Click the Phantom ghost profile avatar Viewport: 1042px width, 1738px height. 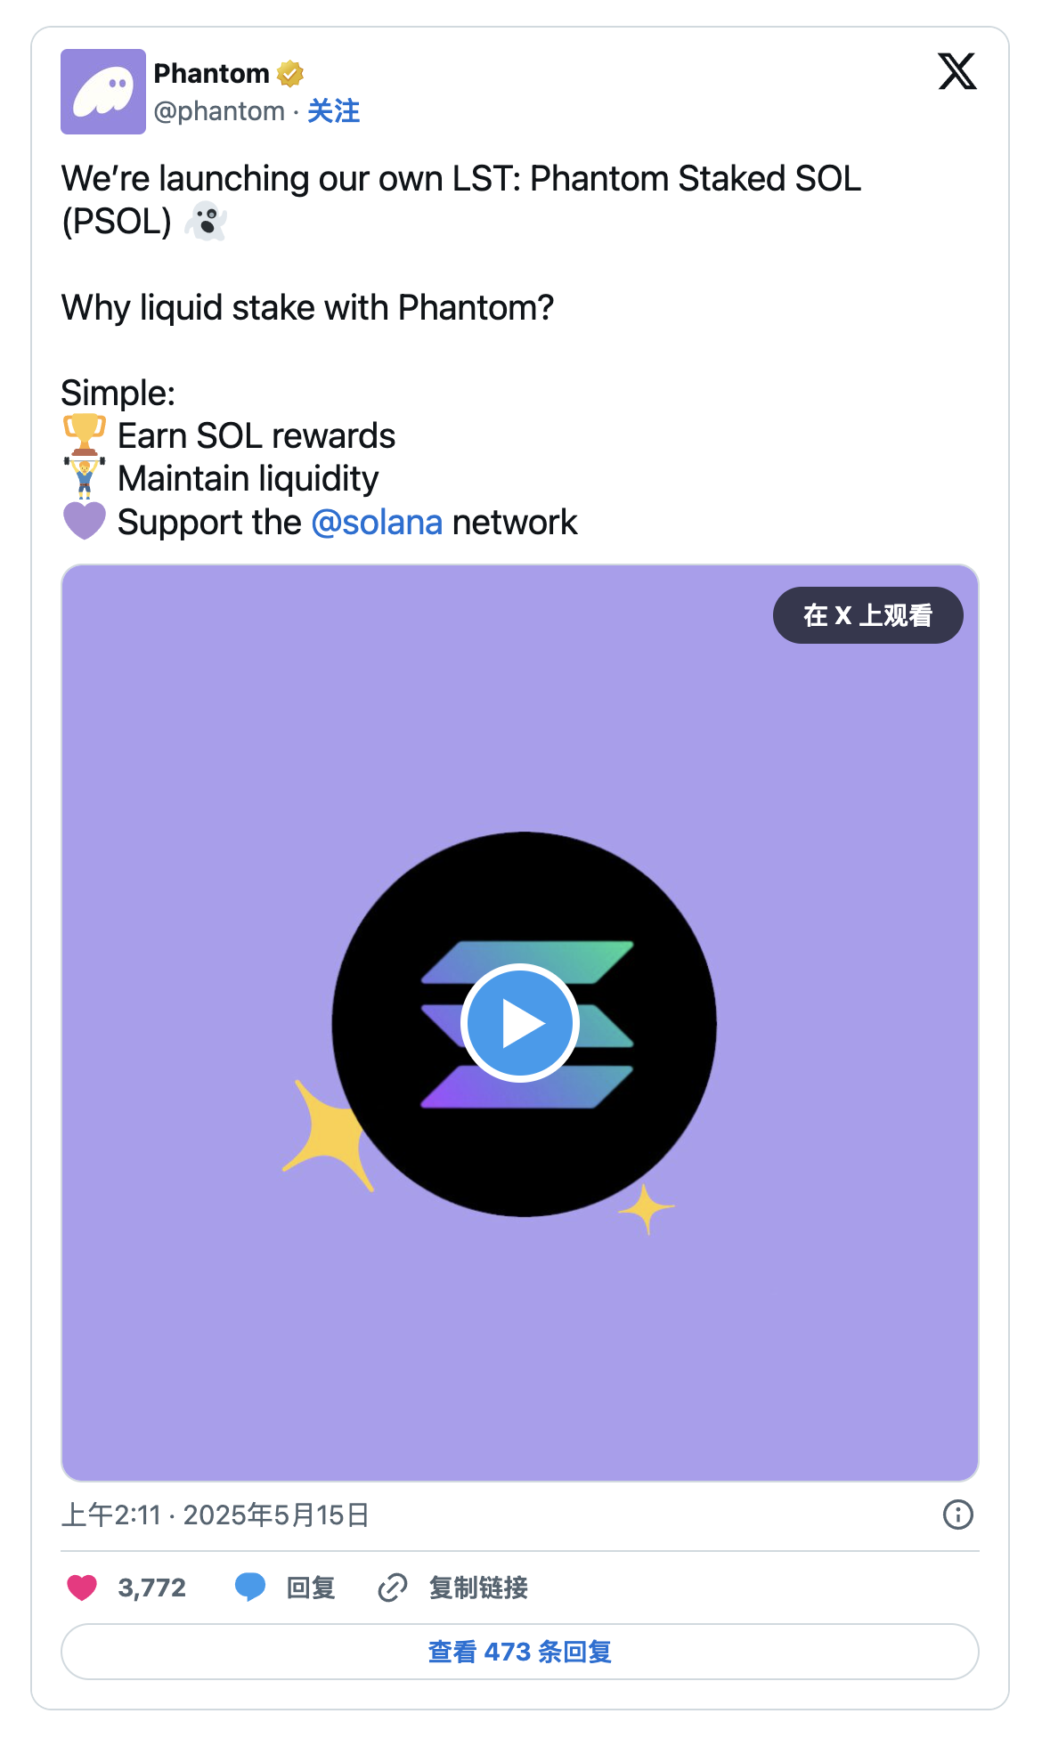[103, 92]
